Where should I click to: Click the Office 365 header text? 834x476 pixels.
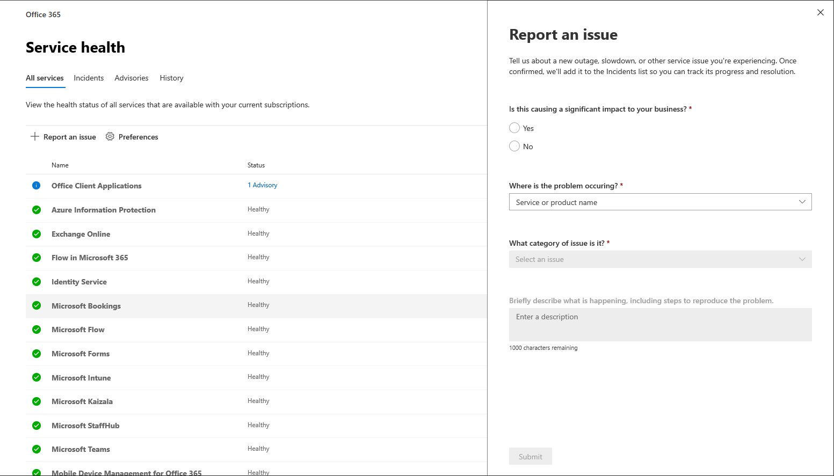pos(43,14)
